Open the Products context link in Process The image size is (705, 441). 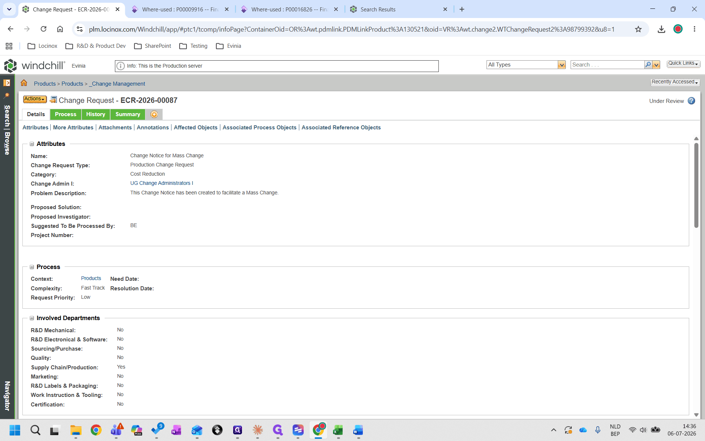click(x=91, y=278)
